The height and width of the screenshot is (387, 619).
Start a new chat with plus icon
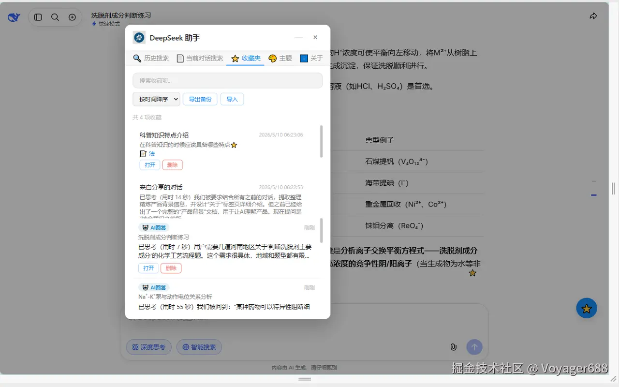[72, 17]
